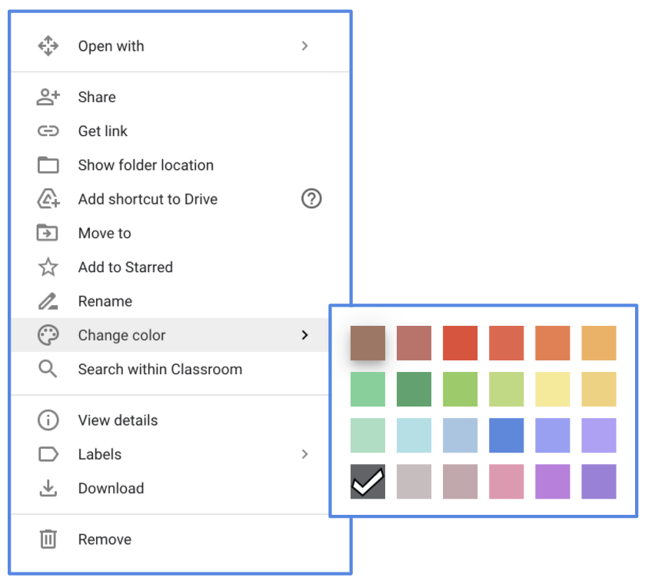Click the Change color palette icon
Image resolution: width=652 pixels, height=584 pixels.
point(48,335)
